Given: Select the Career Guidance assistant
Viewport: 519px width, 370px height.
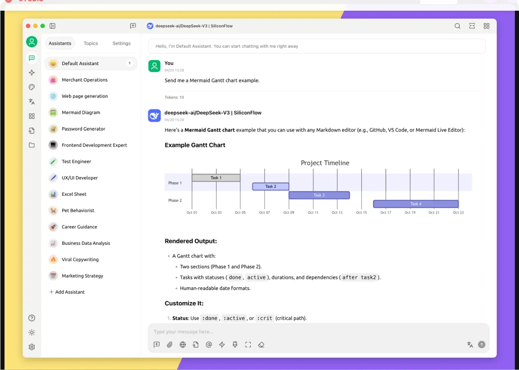Looking at the screenshot, I should tap(91, 227).
